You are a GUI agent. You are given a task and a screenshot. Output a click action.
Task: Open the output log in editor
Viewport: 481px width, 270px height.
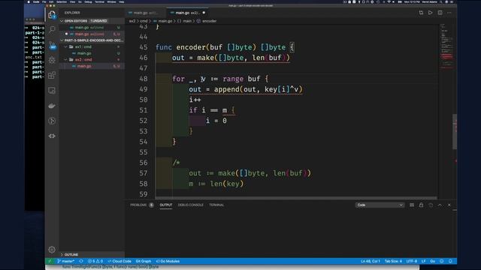tap(431, 205)
